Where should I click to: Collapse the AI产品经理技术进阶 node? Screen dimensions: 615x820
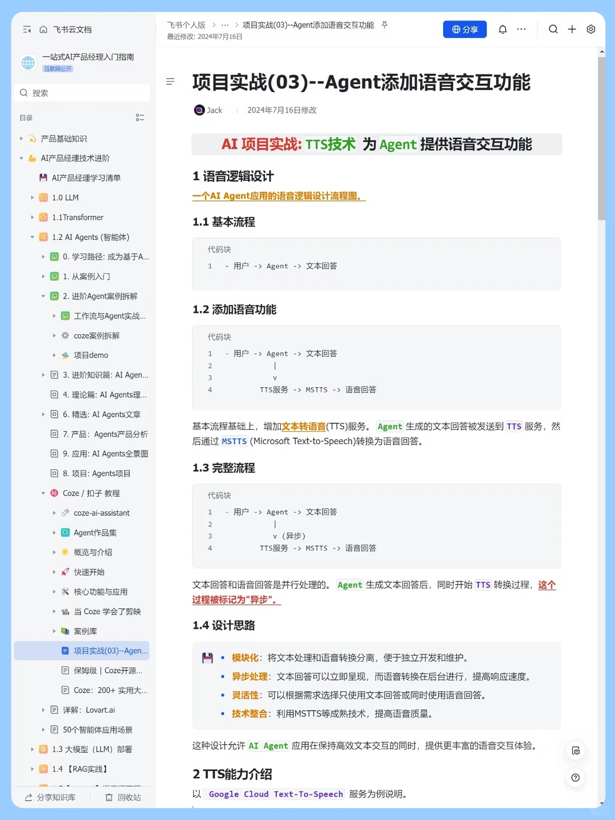22,158
